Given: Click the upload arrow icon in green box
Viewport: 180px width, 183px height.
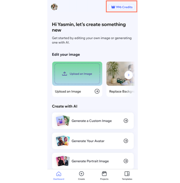Looking at the screenshot, I should (65, 74).
